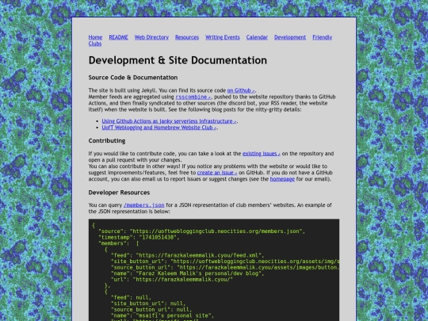Click the "timestamp": "1741051438" line
428x321 pixels.
click(x=139, y=237)
